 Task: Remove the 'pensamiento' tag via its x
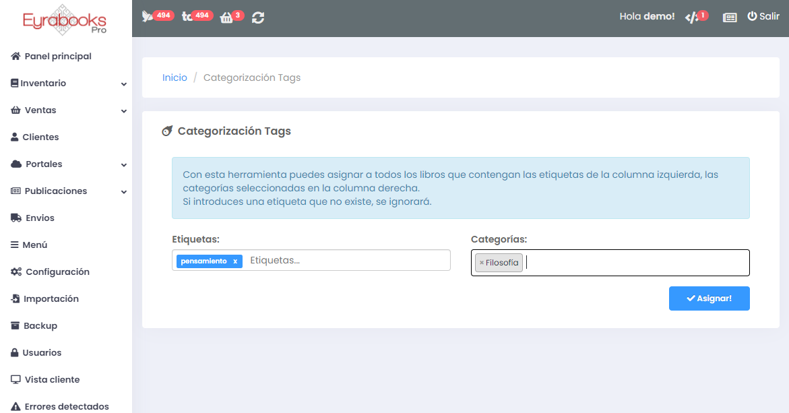click(235, 261)
